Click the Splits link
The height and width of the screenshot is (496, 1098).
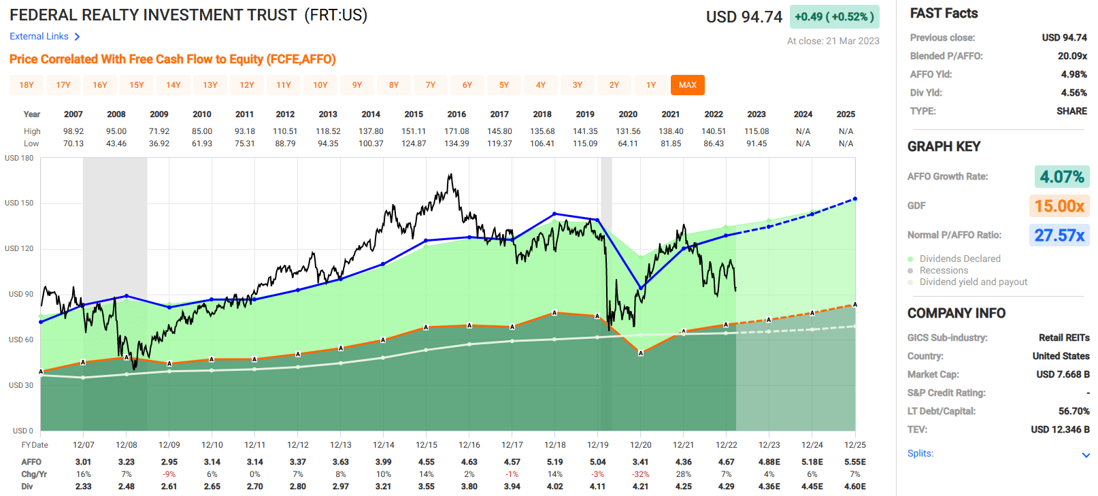(x=920, y=453)
